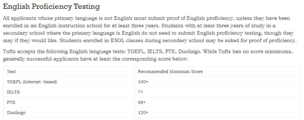This screenshot has width=304, height=120.
Task: Click the 68+ score value
Action: 142,102
